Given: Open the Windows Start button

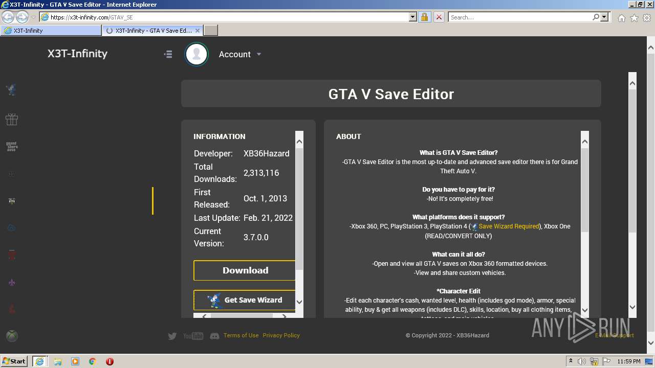Looking at the screenshot, I should [14, 361].
